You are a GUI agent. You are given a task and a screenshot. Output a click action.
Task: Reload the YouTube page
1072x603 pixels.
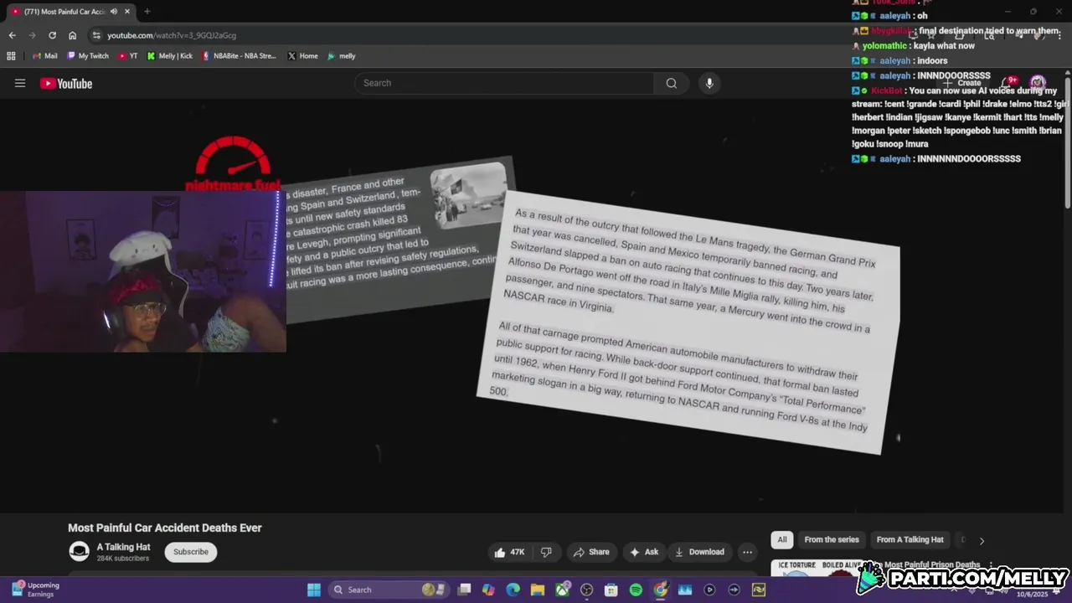(52, 35)
